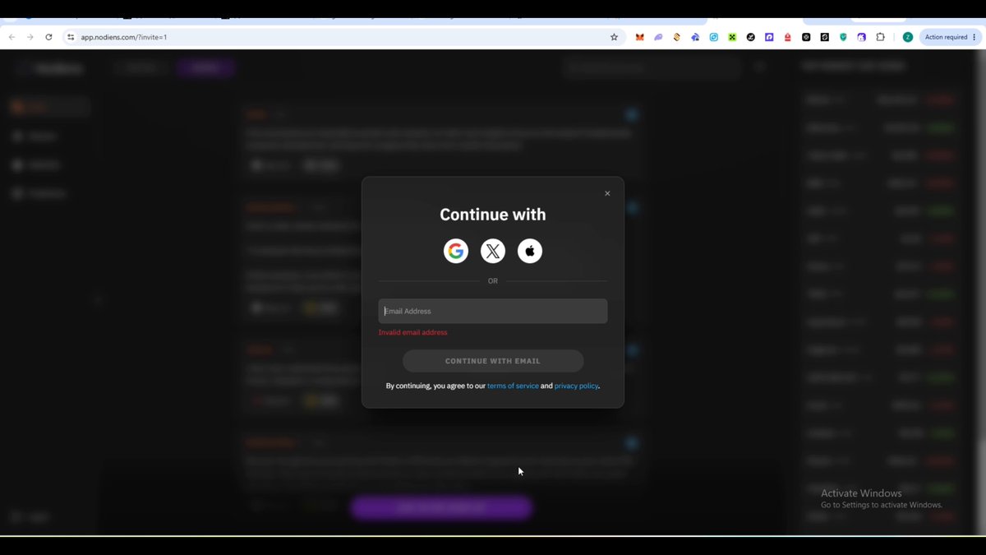Open the red padlock-style extension icon
Viewport: 986px width, 555px height.
[x=788, y=37]
